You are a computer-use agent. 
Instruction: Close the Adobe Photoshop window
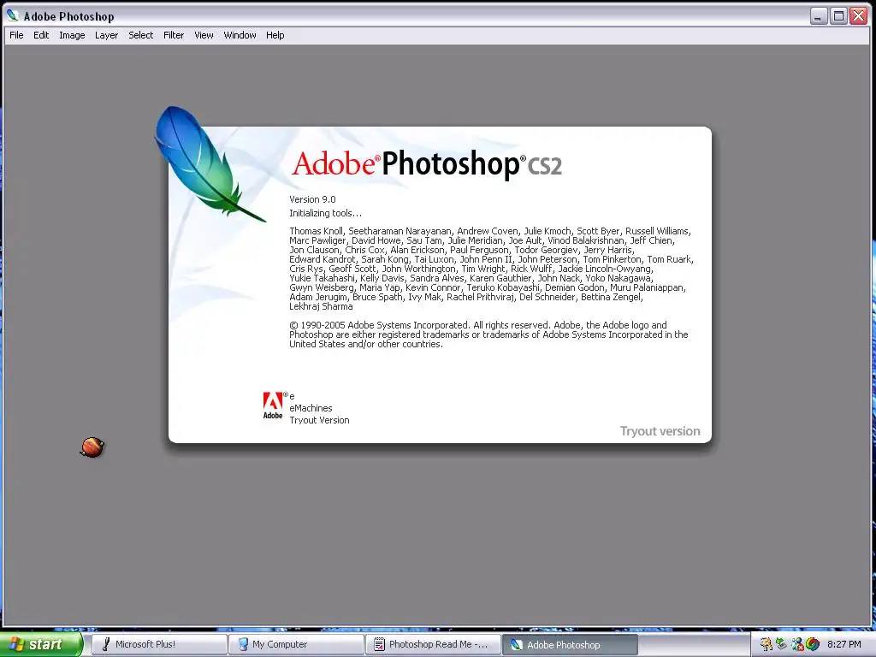pyautogui.click(x=859, y=16)
